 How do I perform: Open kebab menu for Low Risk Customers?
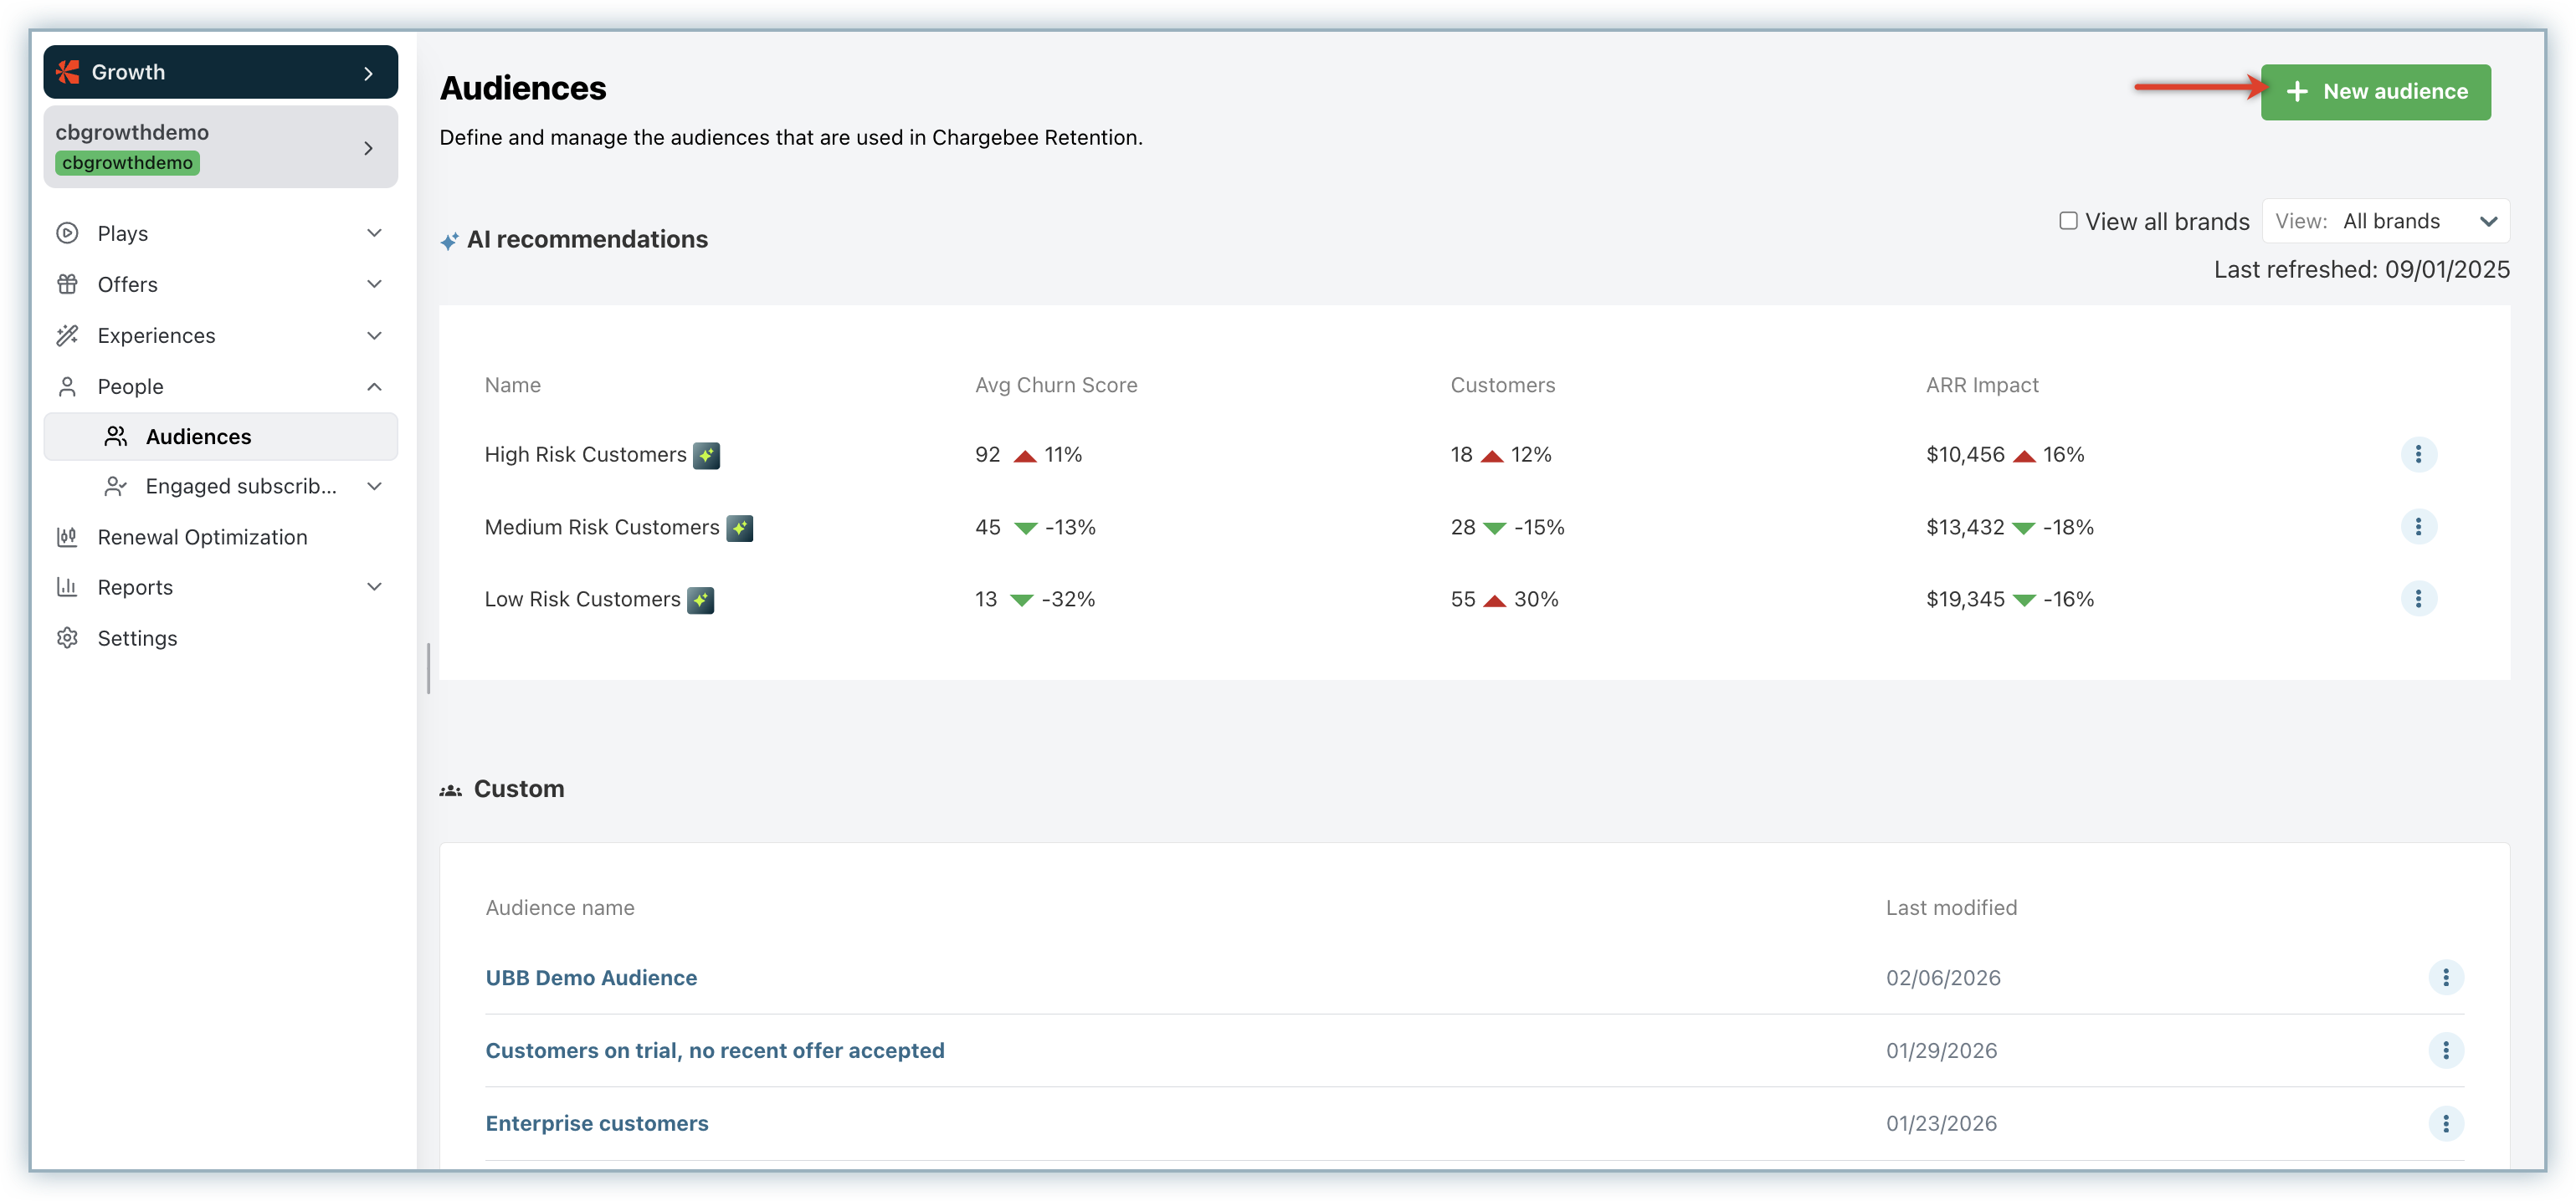click(2418, 599)
